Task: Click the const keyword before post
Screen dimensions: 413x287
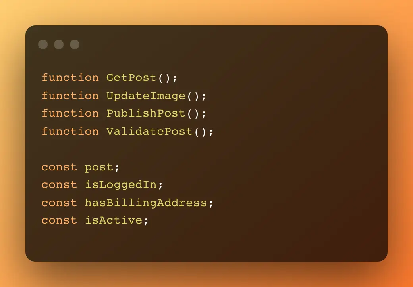Action: pos(59,167)
